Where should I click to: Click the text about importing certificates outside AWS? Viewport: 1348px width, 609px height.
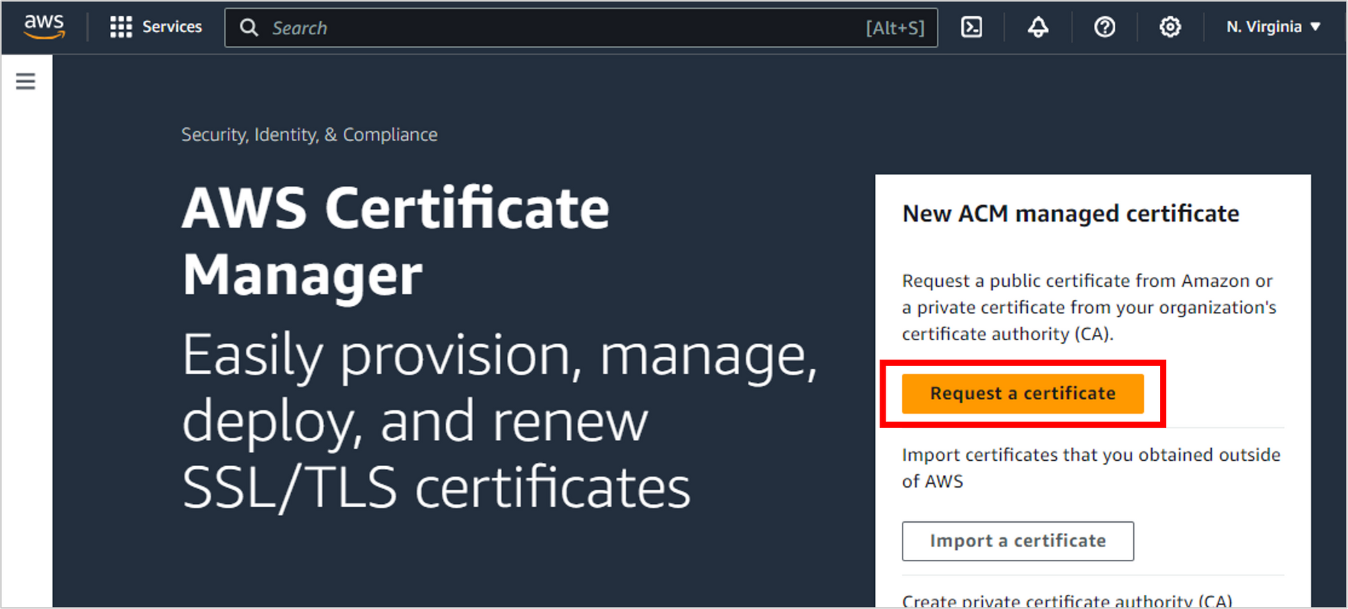[1091, 468]
